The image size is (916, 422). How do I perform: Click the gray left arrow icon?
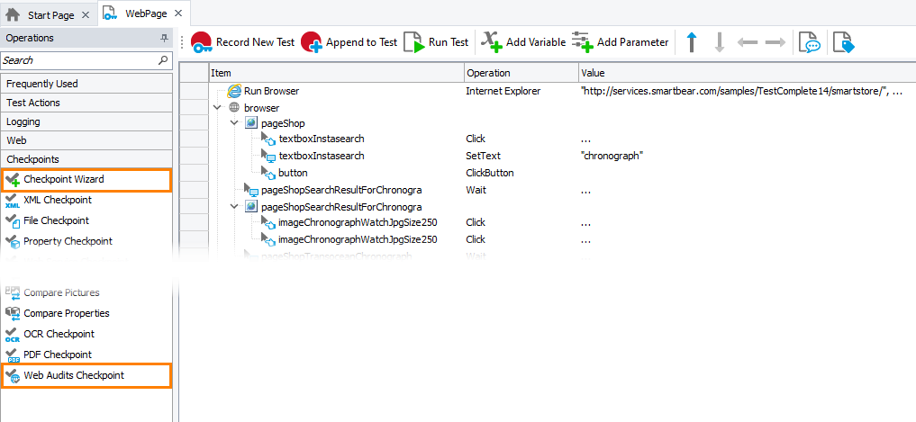pos(748,42)
